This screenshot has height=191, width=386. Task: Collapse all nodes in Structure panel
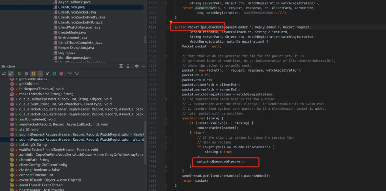click(x=128, y=66)
